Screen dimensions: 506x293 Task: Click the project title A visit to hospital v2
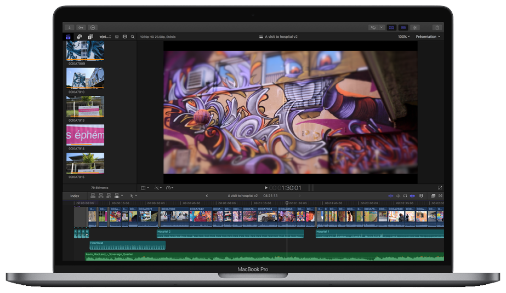(281, 37)
